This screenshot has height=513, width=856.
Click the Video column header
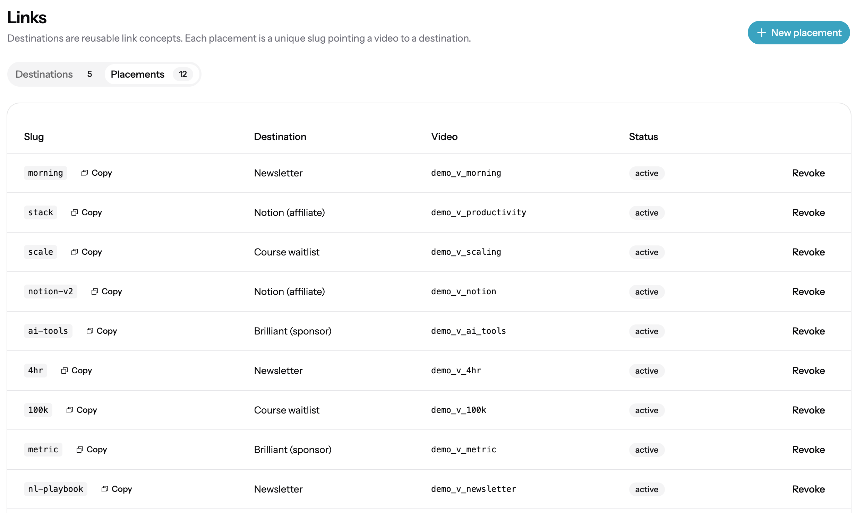pyautogui.click(x=444, y=137)
